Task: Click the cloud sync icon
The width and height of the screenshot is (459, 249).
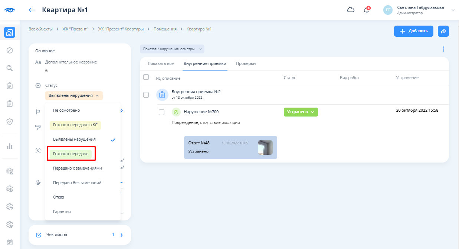Action: click(x=351, y=10)
